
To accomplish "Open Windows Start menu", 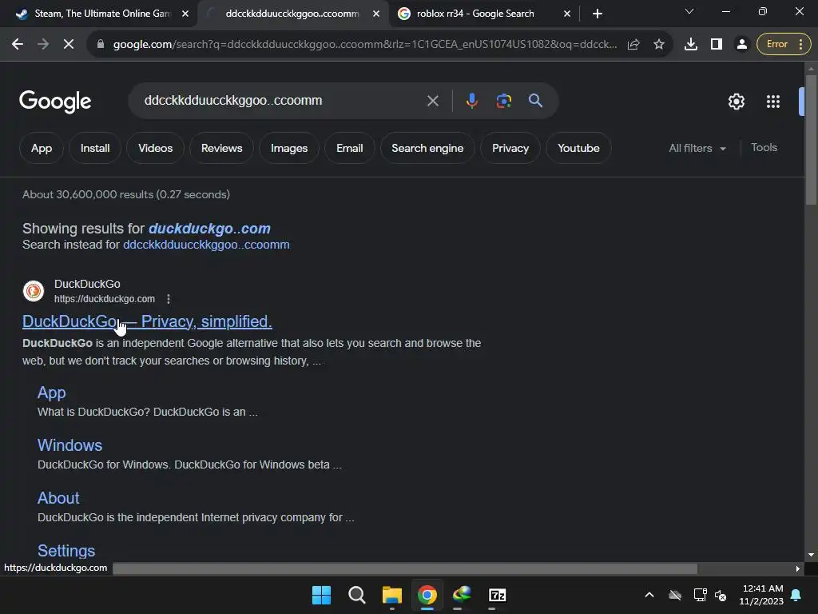I will pos(321,595).
